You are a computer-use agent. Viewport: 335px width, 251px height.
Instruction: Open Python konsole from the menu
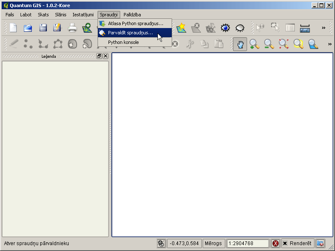[135, 42]
